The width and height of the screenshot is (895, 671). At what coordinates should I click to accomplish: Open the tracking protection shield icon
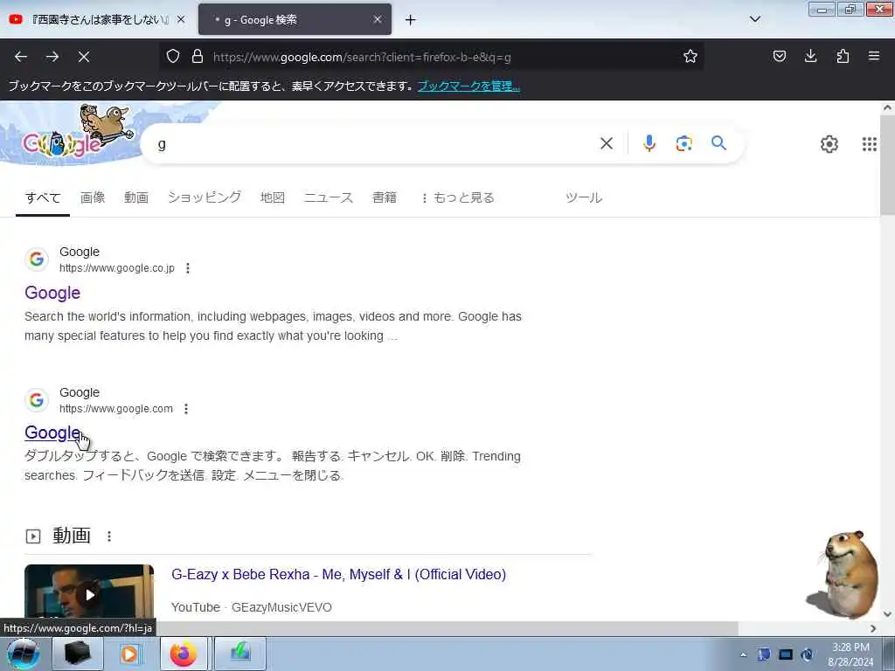pos(173,56)
